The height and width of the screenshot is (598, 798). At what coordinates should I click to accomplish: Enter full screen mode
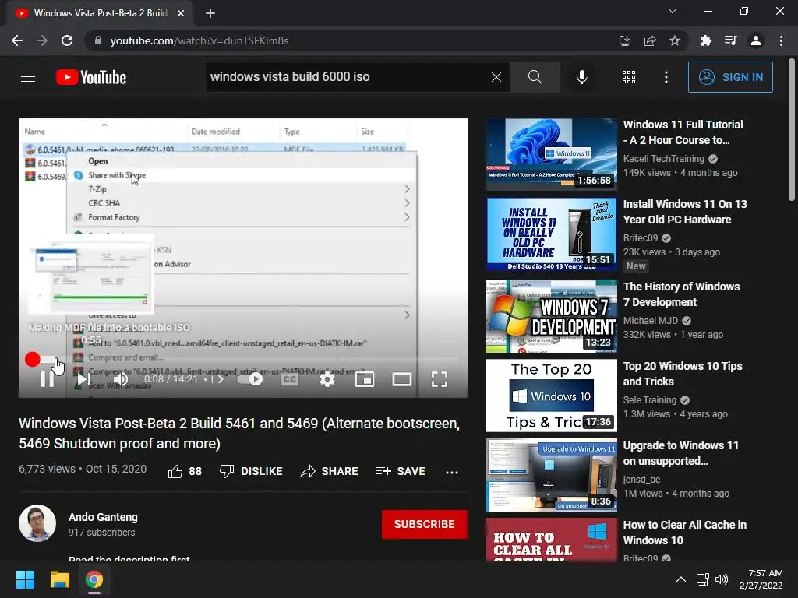coord(440,379)
